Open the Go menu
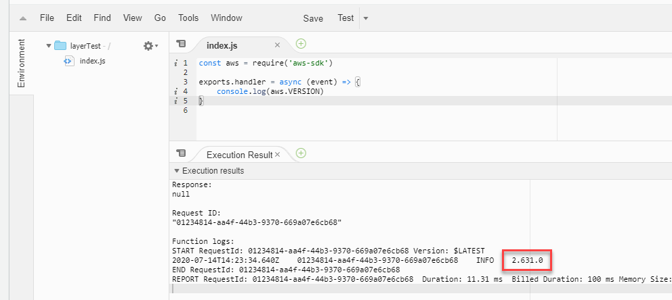 [160, 18]
